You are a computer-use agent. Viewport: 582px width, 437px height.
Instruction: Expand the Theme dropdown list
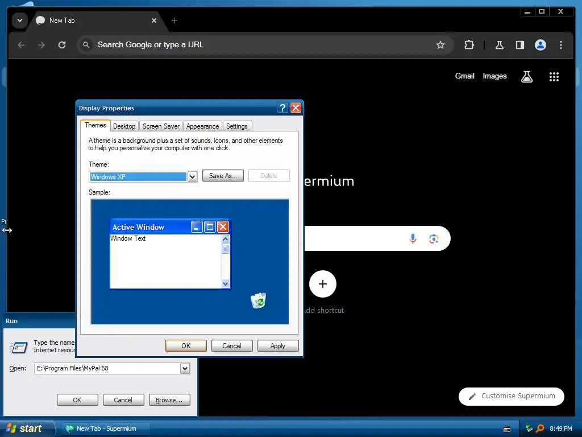tap(192, 177)
